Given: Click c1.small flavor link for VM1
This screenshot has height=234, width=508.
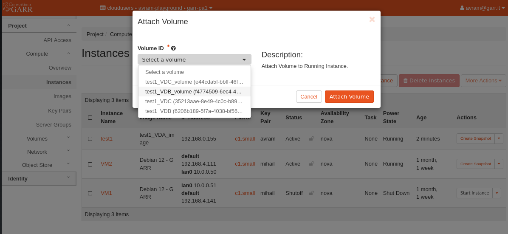Looking at the screenshot, I should tap(245, 193).
